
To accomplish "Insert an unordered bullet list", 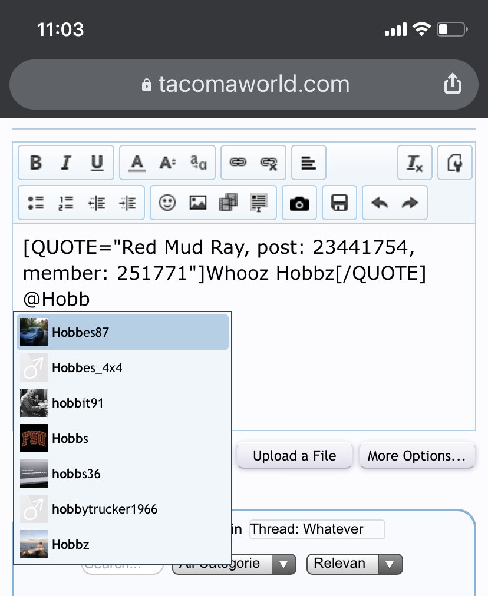I will [x=36, y=203].
